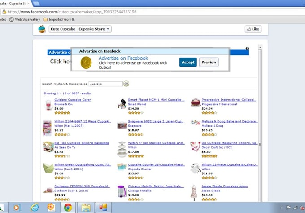Open Chicago Metallic Baking Essentials link

pos(156,186)
